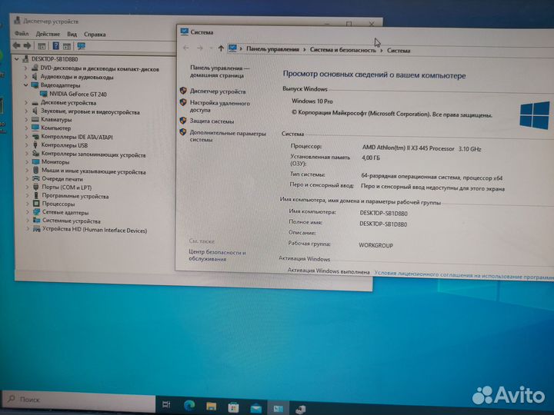Select Контроллеры IDE ATA/ATAPI tree row

click(x=77, y=137)
